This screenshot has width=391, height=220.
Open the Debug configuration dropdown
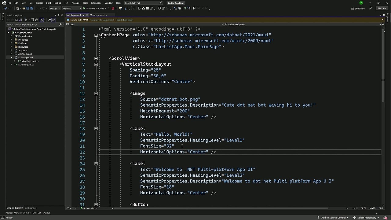[x=55, y=9]
